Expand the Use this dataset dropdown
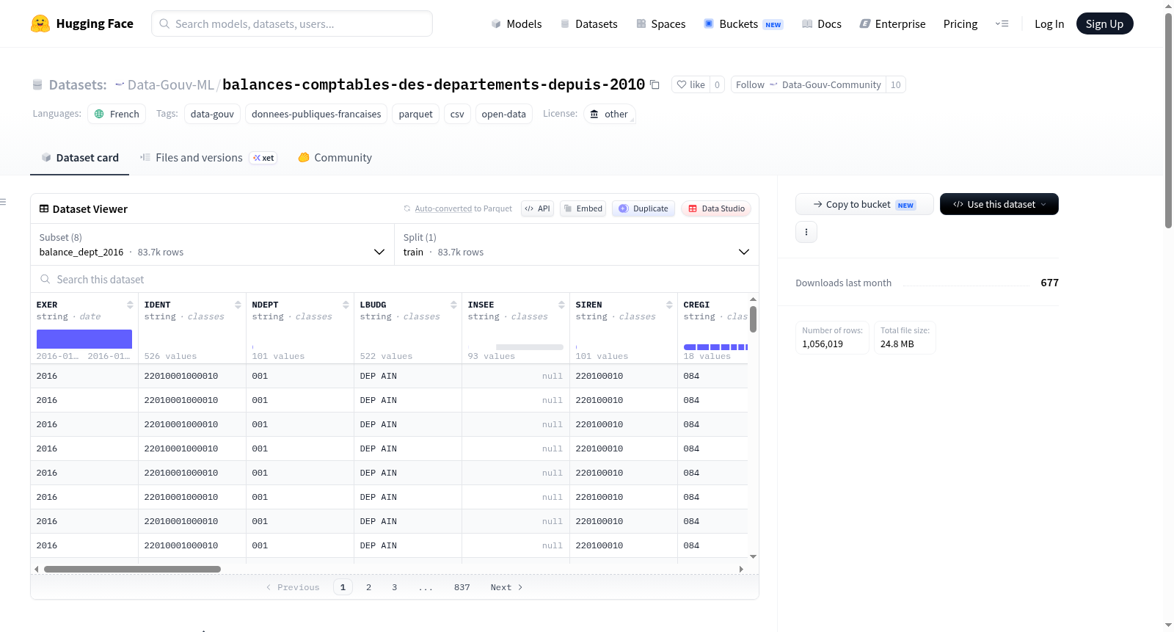1174x632 pixels. [999, 204]
